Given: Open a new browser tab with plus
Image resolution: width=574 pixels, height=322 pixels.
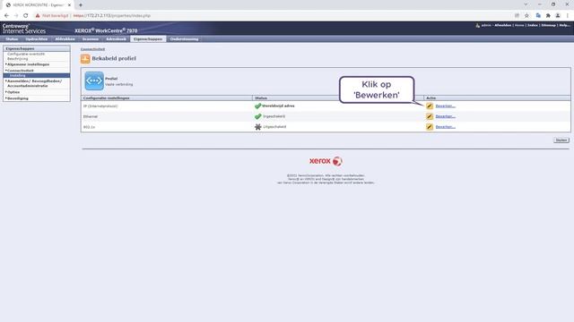Looking at the screenshot, I should tap(81, 5).
